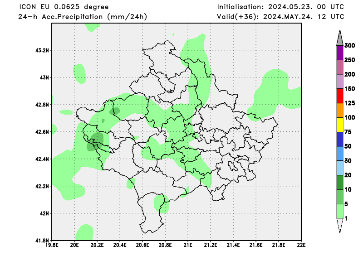Click the 43N latitude axis label
363x280 pixels.
[x=44, y=77]
